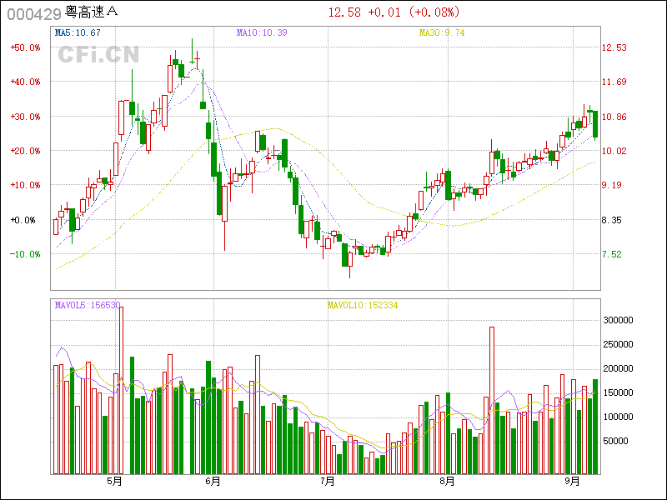
Task: Click the MAVOL5:156530 volume label
Action: click(x=88, y=306)
